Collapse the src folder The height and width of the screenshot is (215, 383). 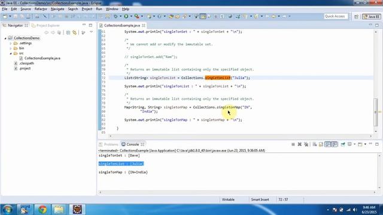(11, 53)
